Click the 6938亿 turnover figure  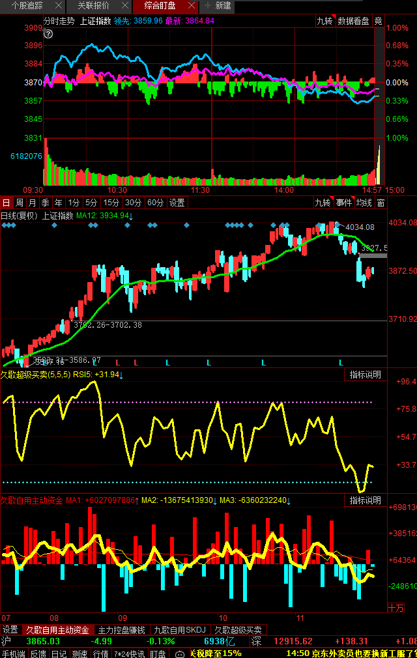tap(220, 641)
